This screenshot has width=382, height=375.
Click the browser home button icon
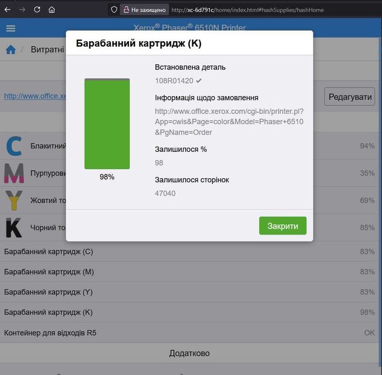tap(51, 10)
